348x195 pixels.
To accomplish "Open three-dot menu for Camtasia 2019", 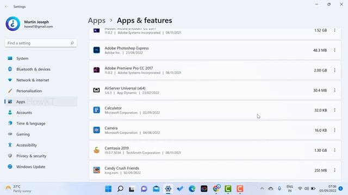I will pos(334,150).
